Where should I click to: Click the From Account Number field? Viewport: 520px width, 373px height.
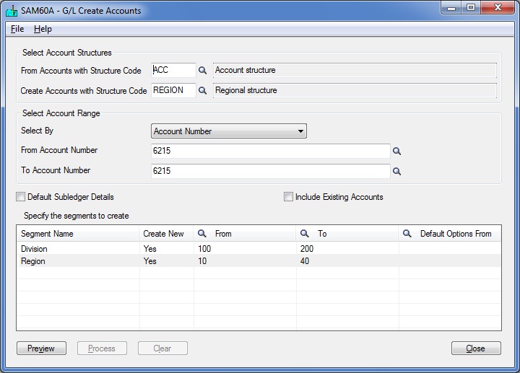[271, 151]
